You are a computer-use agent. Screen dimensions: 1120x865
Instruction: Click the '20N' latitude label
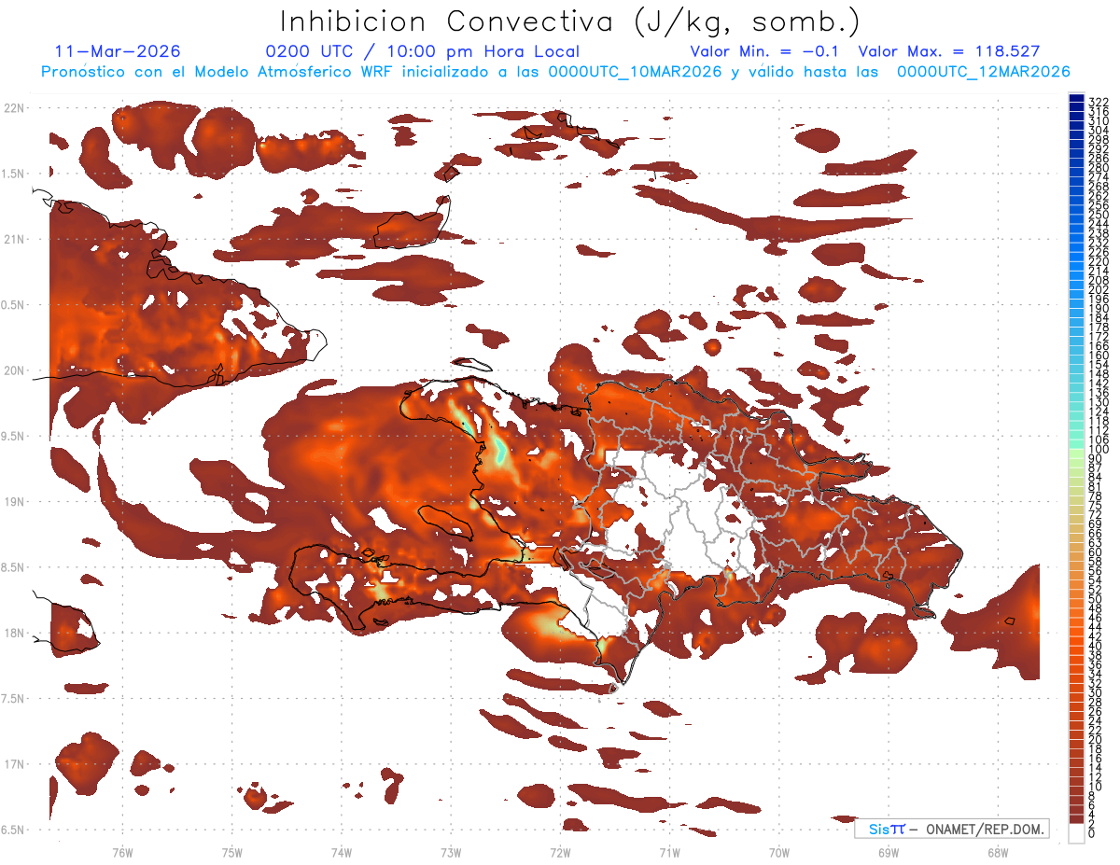pos(13,370)
